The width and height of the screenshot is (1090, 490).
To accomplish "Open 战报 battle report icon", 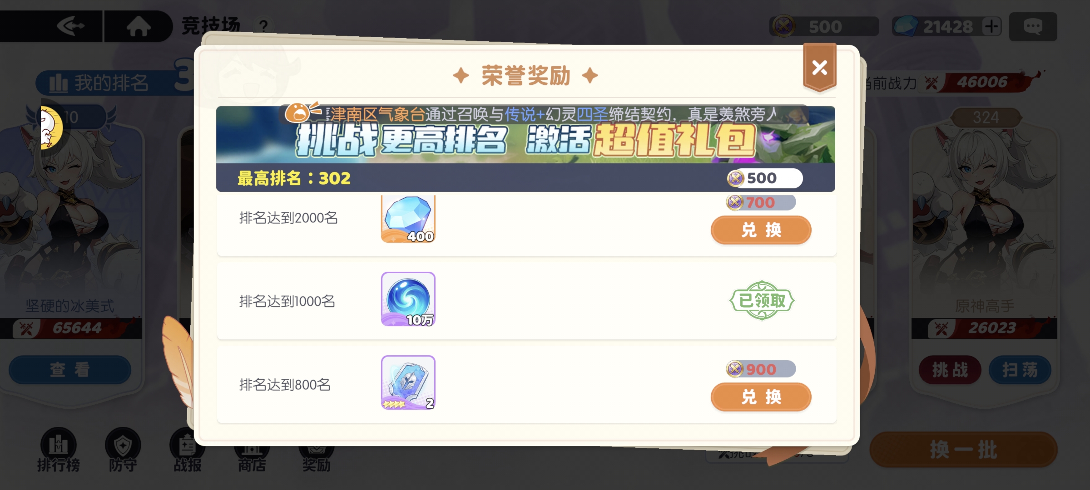I will pyautogui.click(x=187, y=449).
